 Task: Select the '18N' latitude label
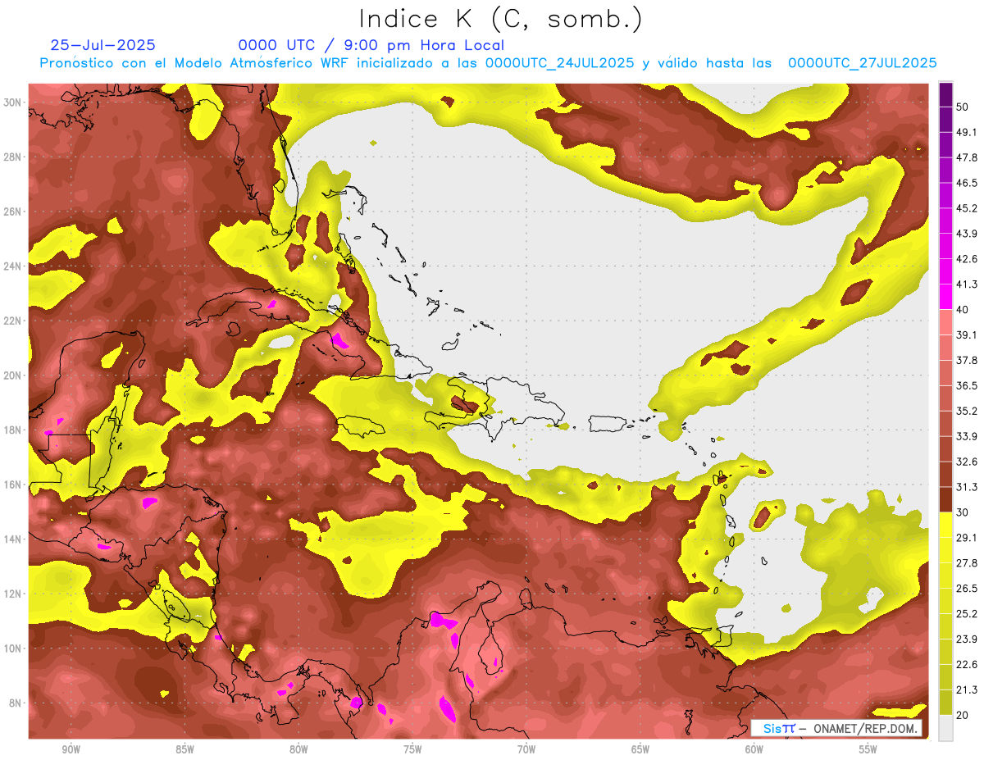point(13,430)
